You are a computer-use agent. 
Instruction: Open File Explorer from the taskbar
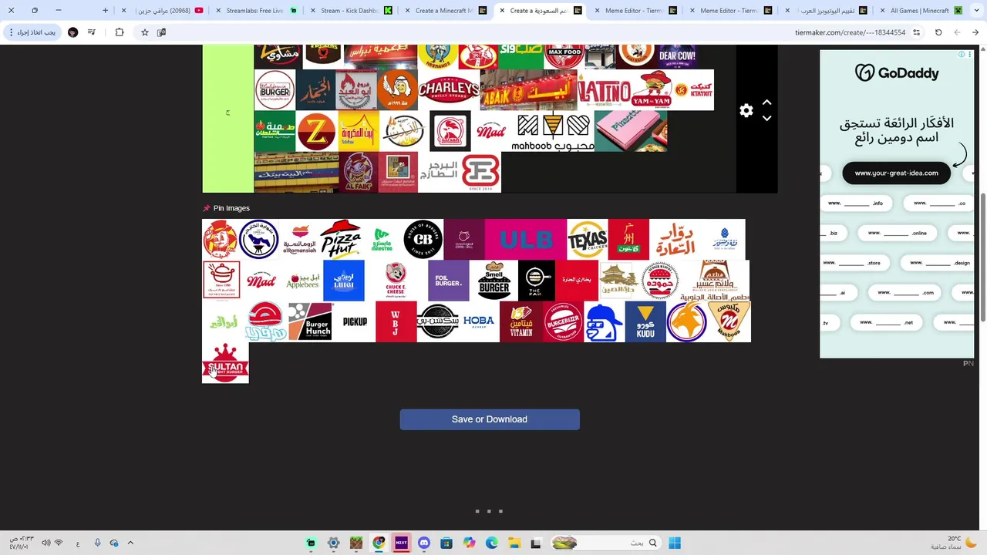click(x=514, y=543)
